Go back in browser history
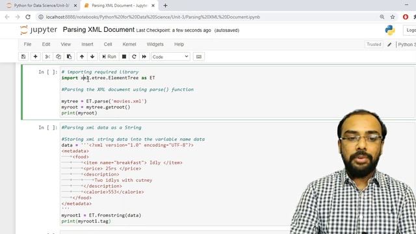The image size is (416, 234). (7, 17)
